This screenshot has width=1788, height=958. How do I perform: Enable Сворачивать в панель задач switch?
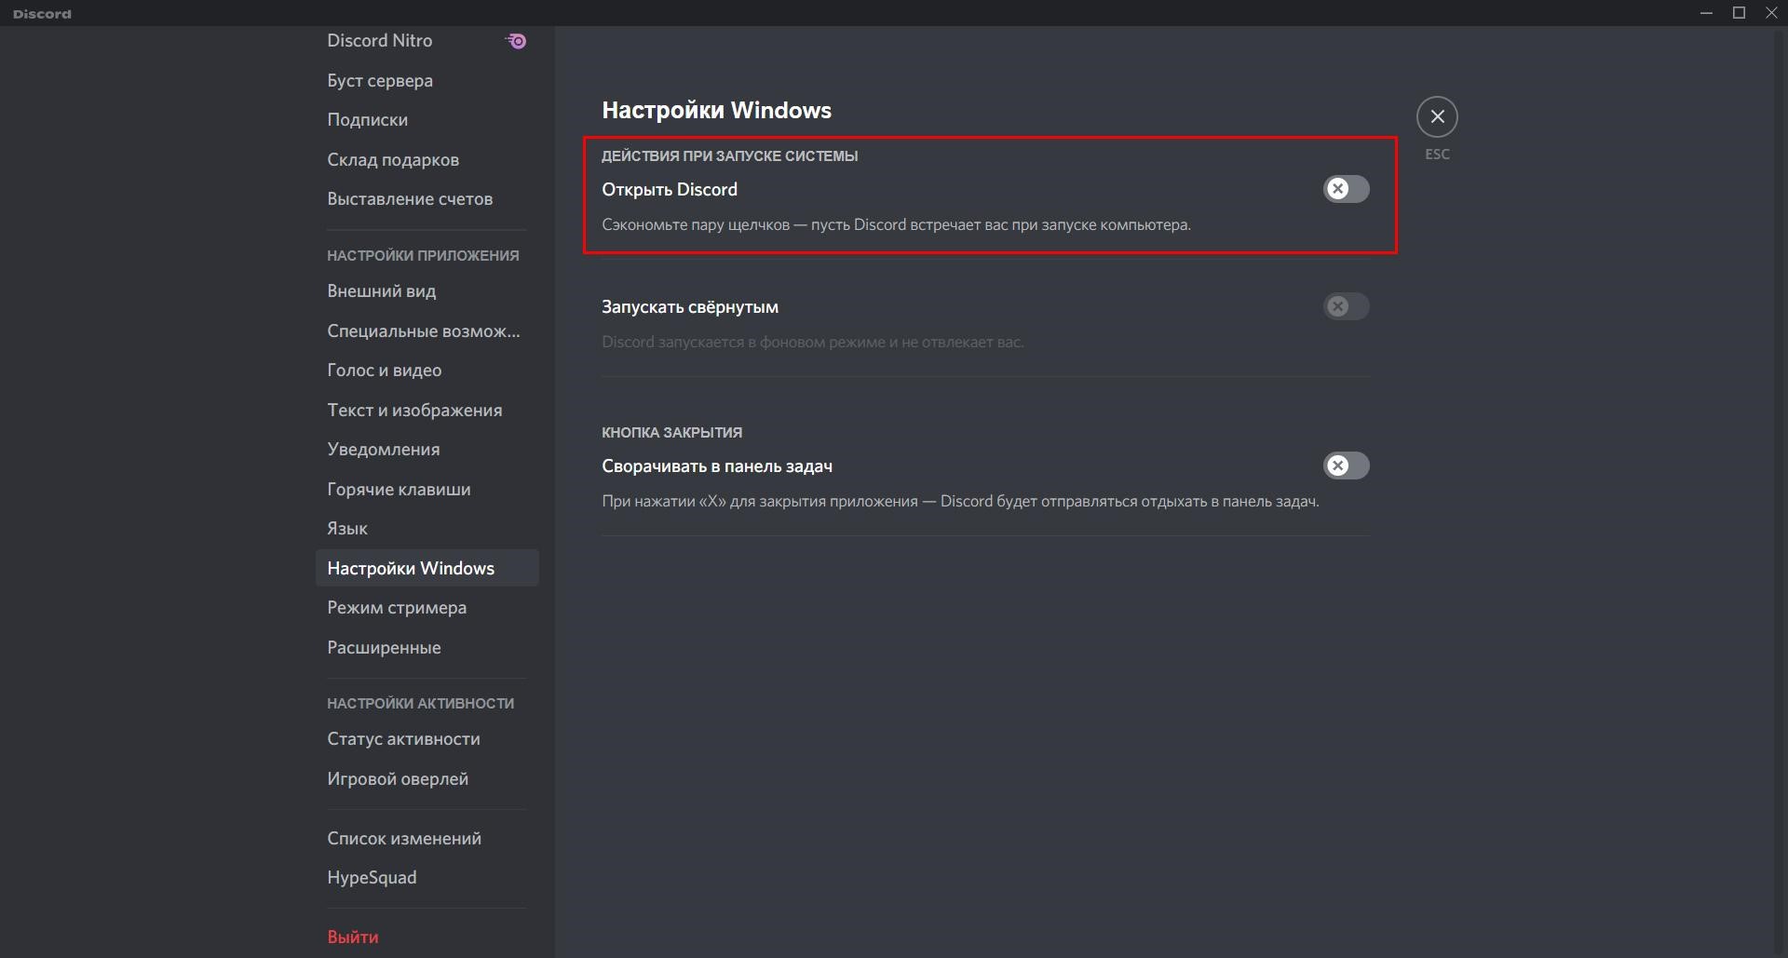[x=1346, y=466]
